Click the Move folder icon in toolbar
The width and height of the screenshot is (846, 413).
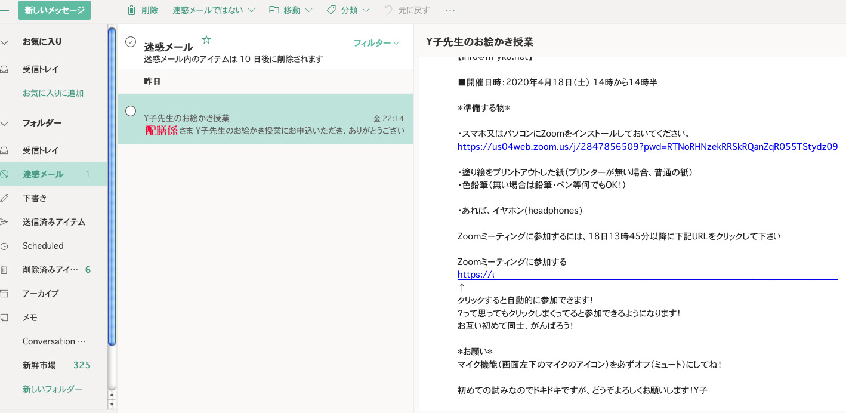(274, 10)
